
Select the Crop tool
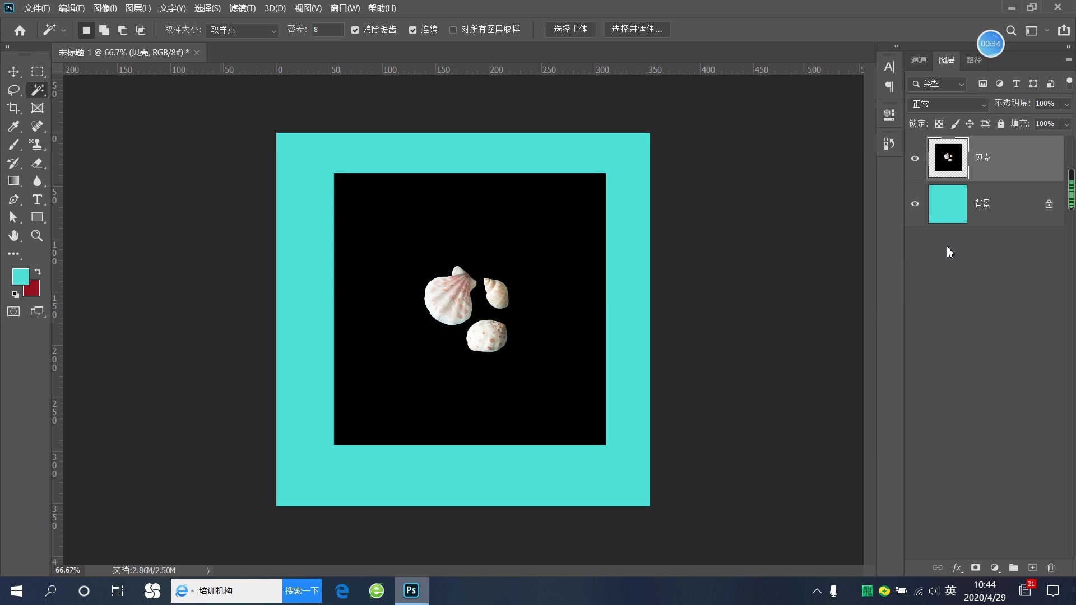13,108
